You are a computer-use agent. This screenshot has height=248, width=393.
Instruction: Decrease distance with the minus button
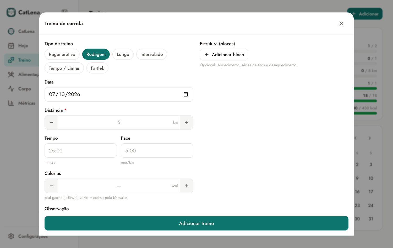pos(51,122)
